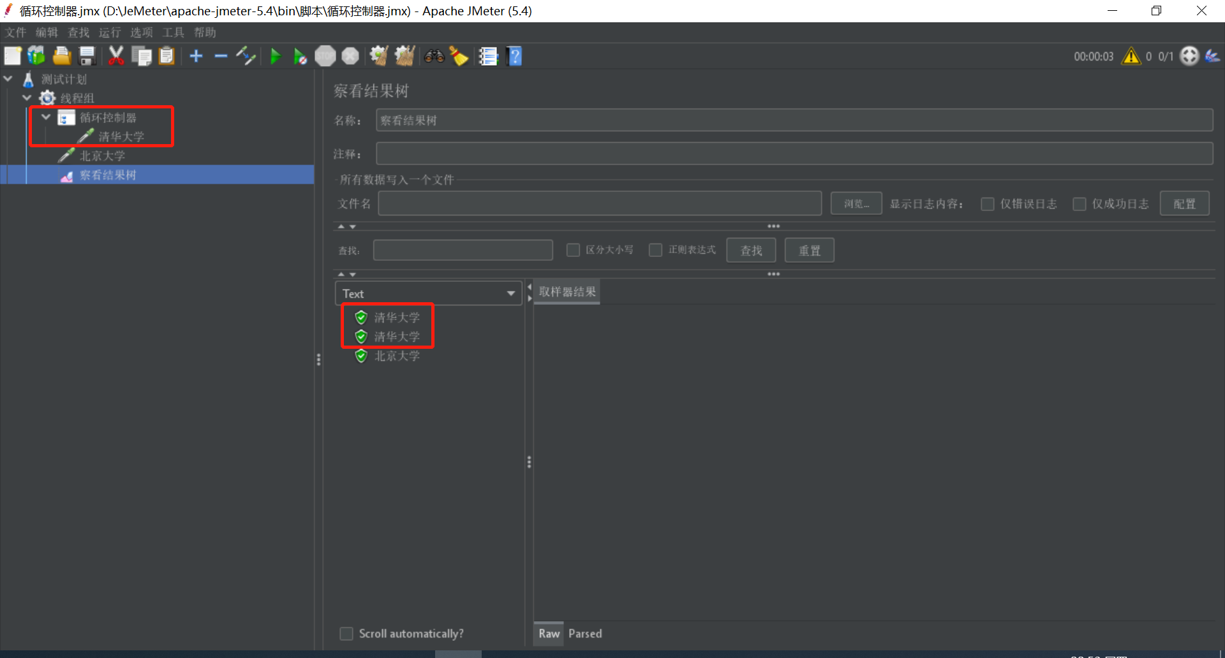The width and height of the screenshot is (1225, 658).
Task: Select 清华大学 sampler in the test tree
Action: tap(121, 136)
